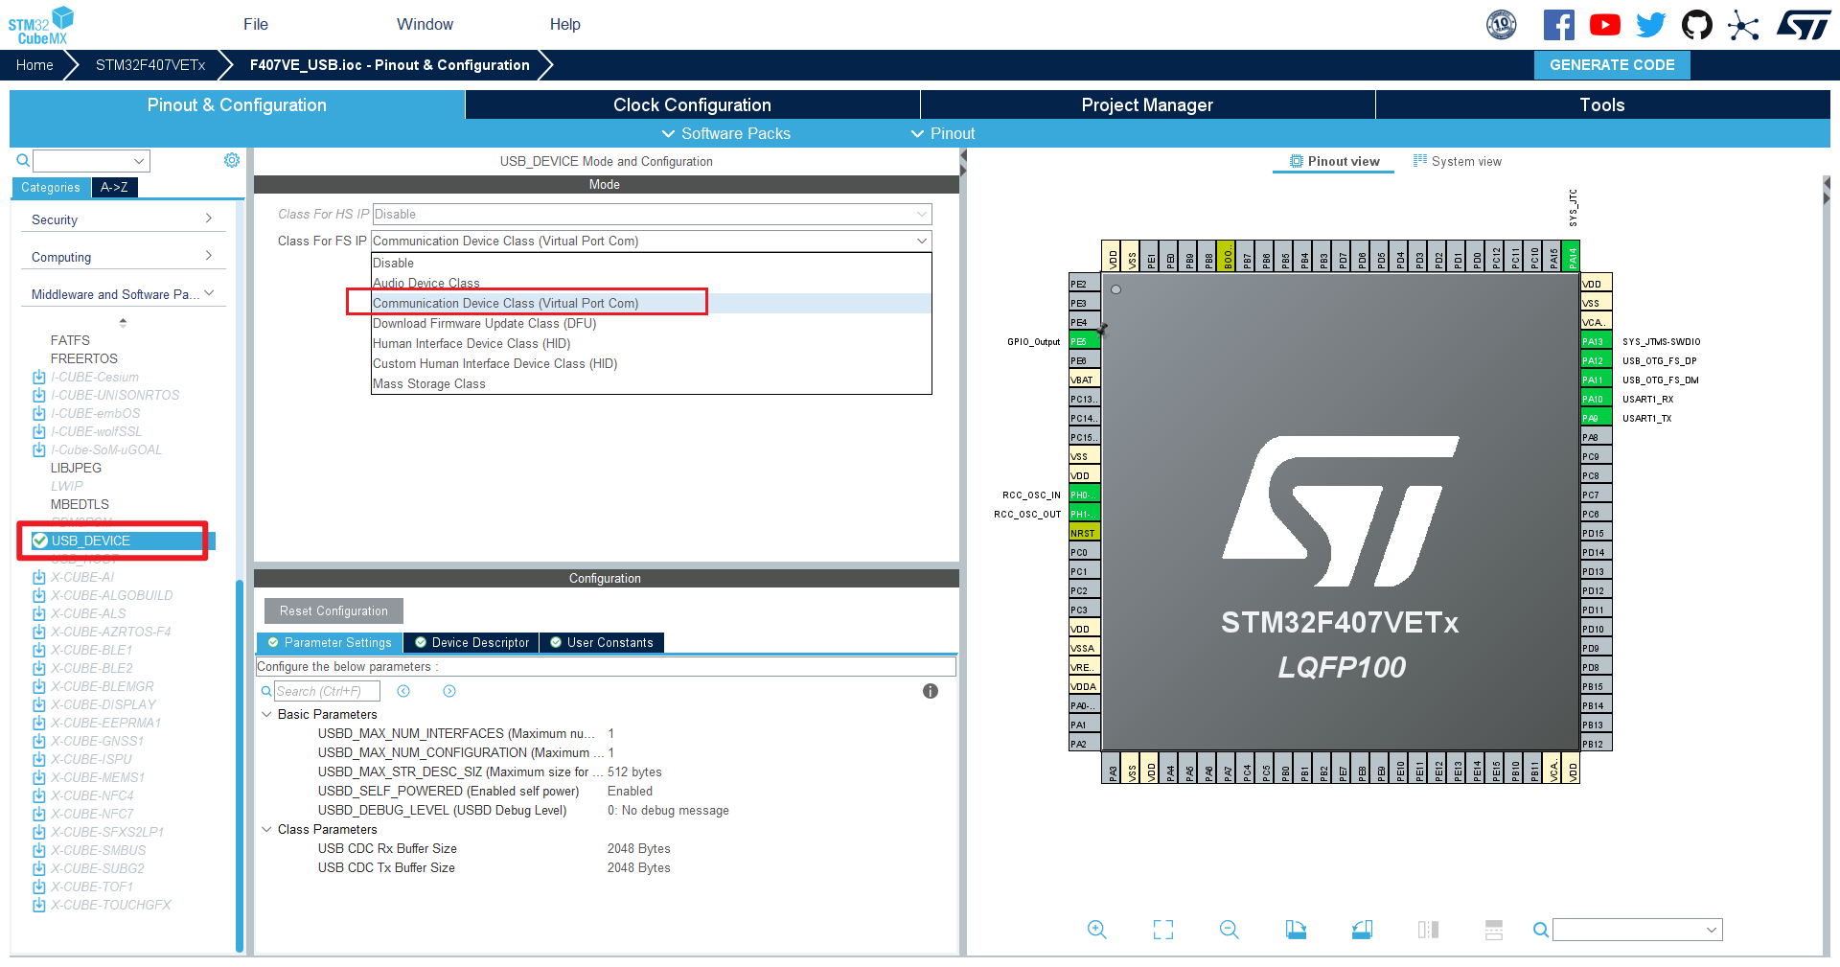Viewport: 1840px width, 967px height.
Task: Zoom out of the pinout chip view
Action: [1230, 929]
